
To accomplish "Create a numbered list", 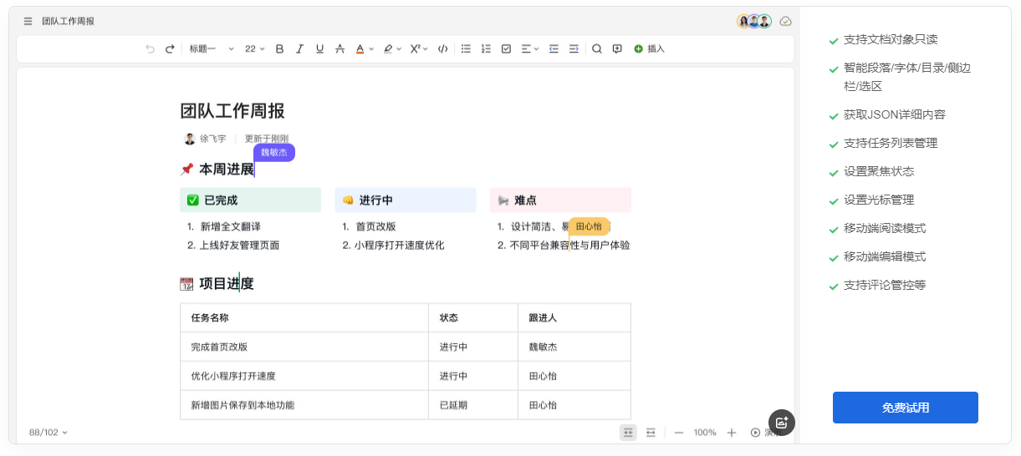I will [486, 49].
